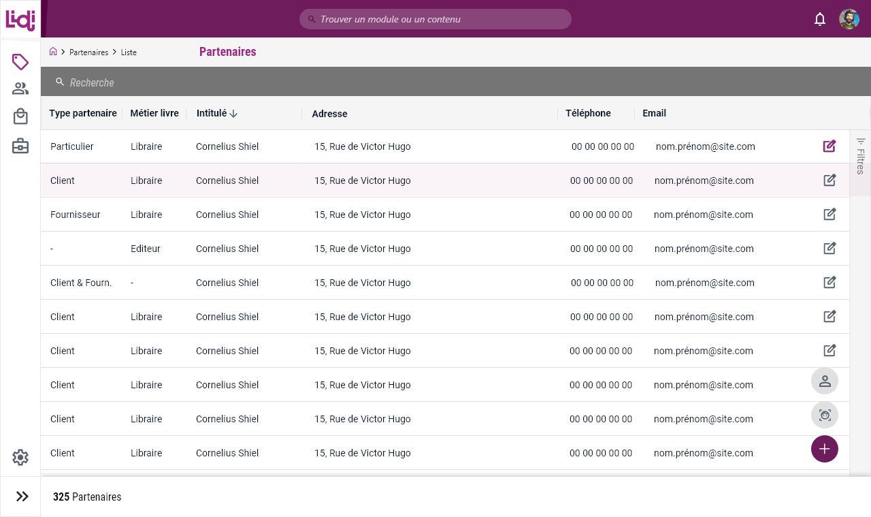Click the notification bell icon

(x=820, y=19)
